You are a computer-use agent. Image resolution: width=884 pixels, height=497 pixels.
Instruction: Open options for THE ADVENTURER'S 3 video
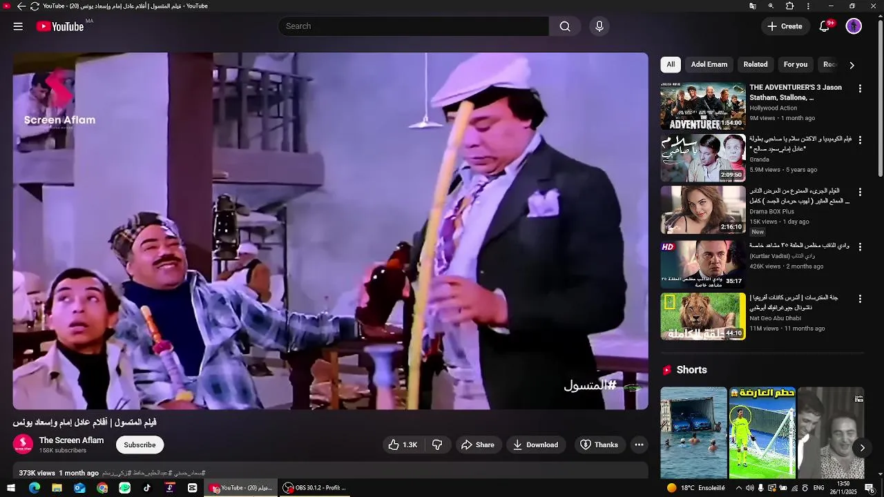pos(860,88)
